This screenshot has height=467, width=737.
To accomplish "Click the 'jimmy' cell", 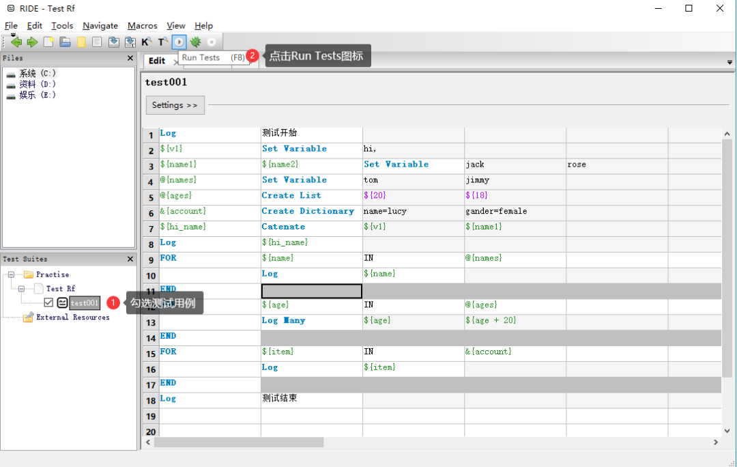I will pos(515,182).
